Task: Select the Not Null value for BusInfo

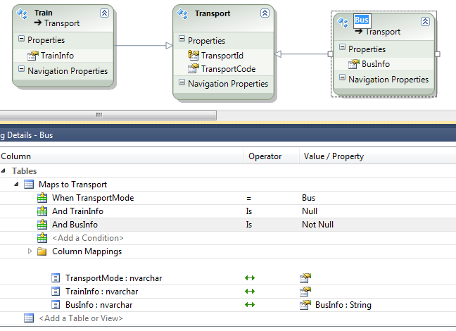Action: click(317, 225)
